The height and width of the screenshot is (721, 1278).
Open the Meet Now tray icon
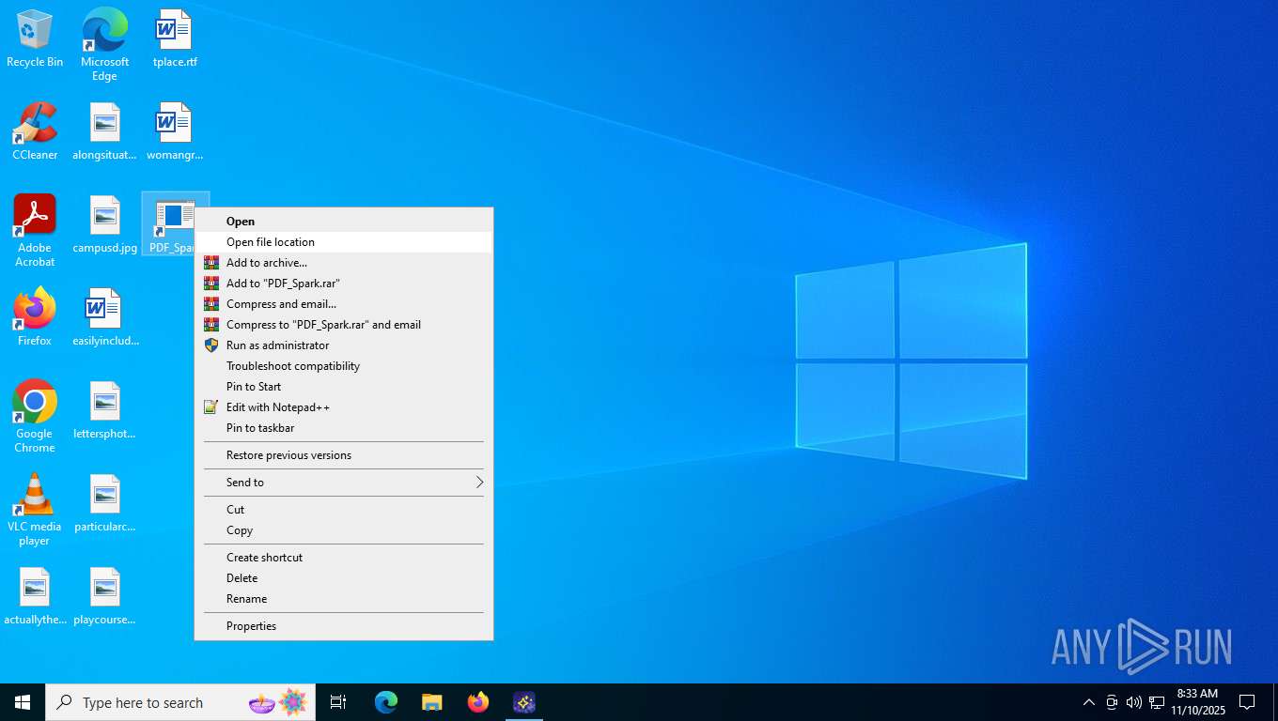point(1112,702)
